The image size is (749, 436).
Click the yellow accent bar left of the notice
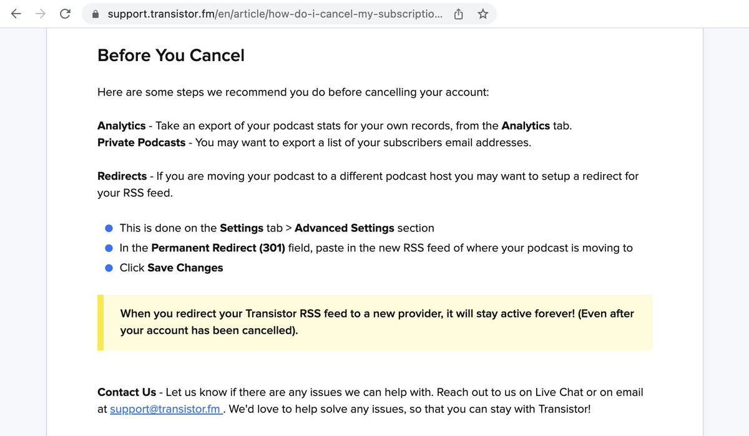pyautogui.click(x=100, y=322)
